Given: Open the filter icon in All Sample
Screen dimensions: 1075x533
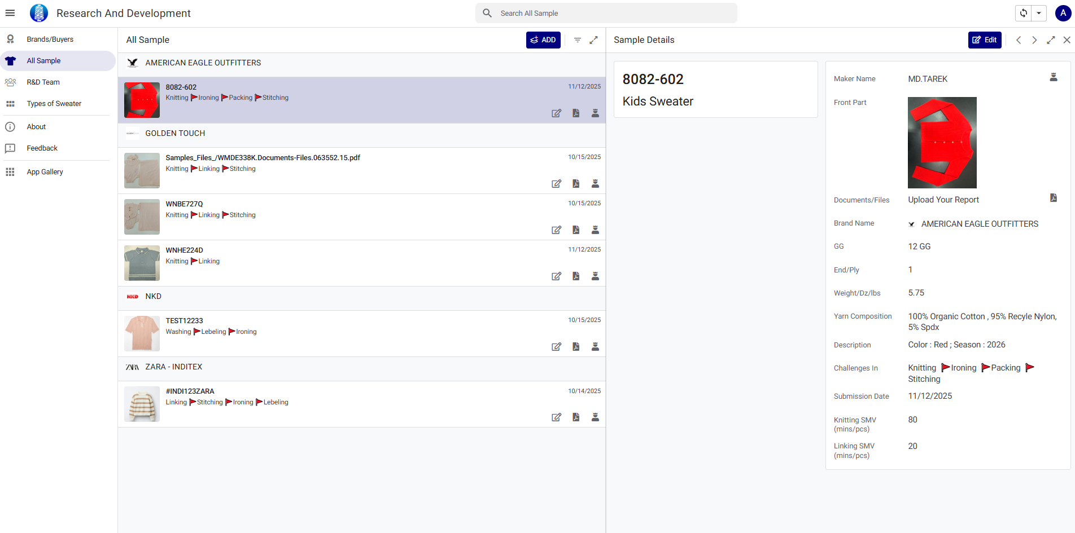Looking at the screenshot, I should (578, 40).
